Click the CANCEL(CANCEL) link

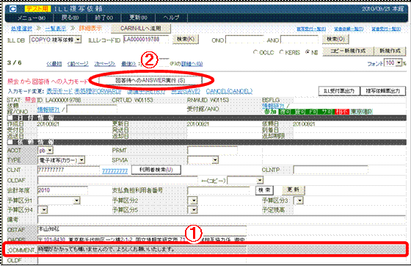click(x=229, y=91)
